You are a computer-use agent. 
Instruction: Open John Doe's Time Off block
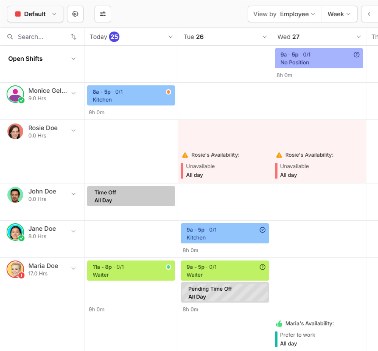point(131,196)
